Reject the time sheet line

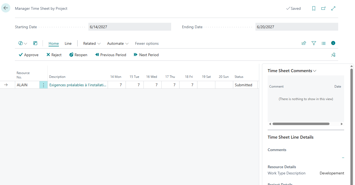coord(54,55)
